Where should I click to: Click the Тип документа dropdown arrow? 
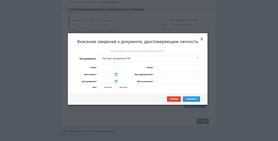tap(197, 59)
